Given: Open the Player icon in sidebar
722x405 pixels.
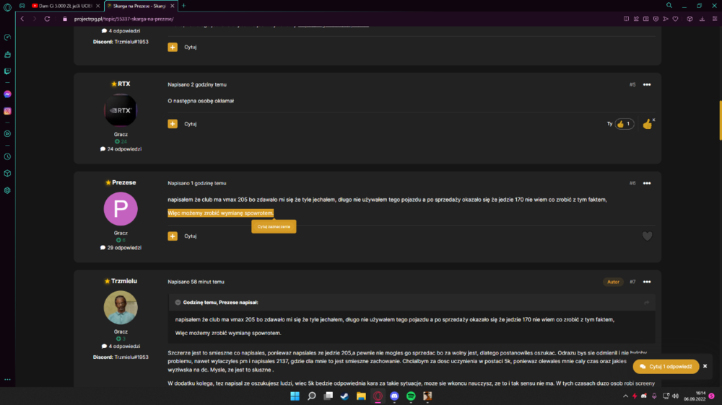Looking at the screenshot, I should [7, 134].
